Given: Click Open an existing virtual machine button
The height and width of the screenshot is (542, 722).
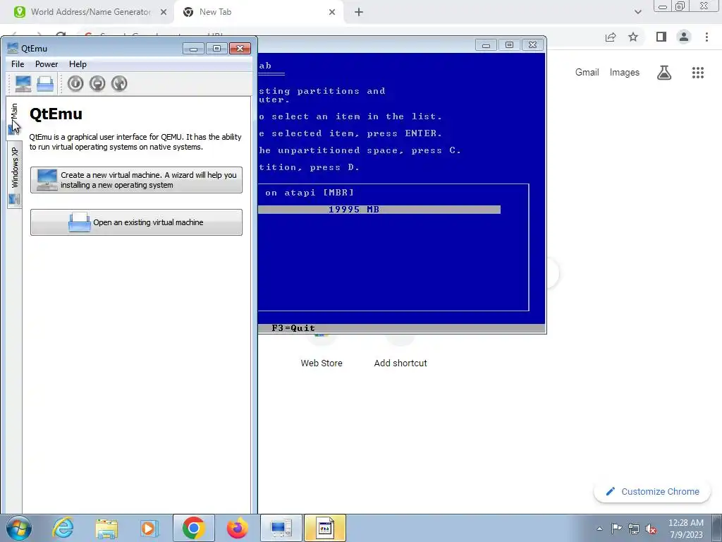Looking at the screenshot, I should [136, 222].
